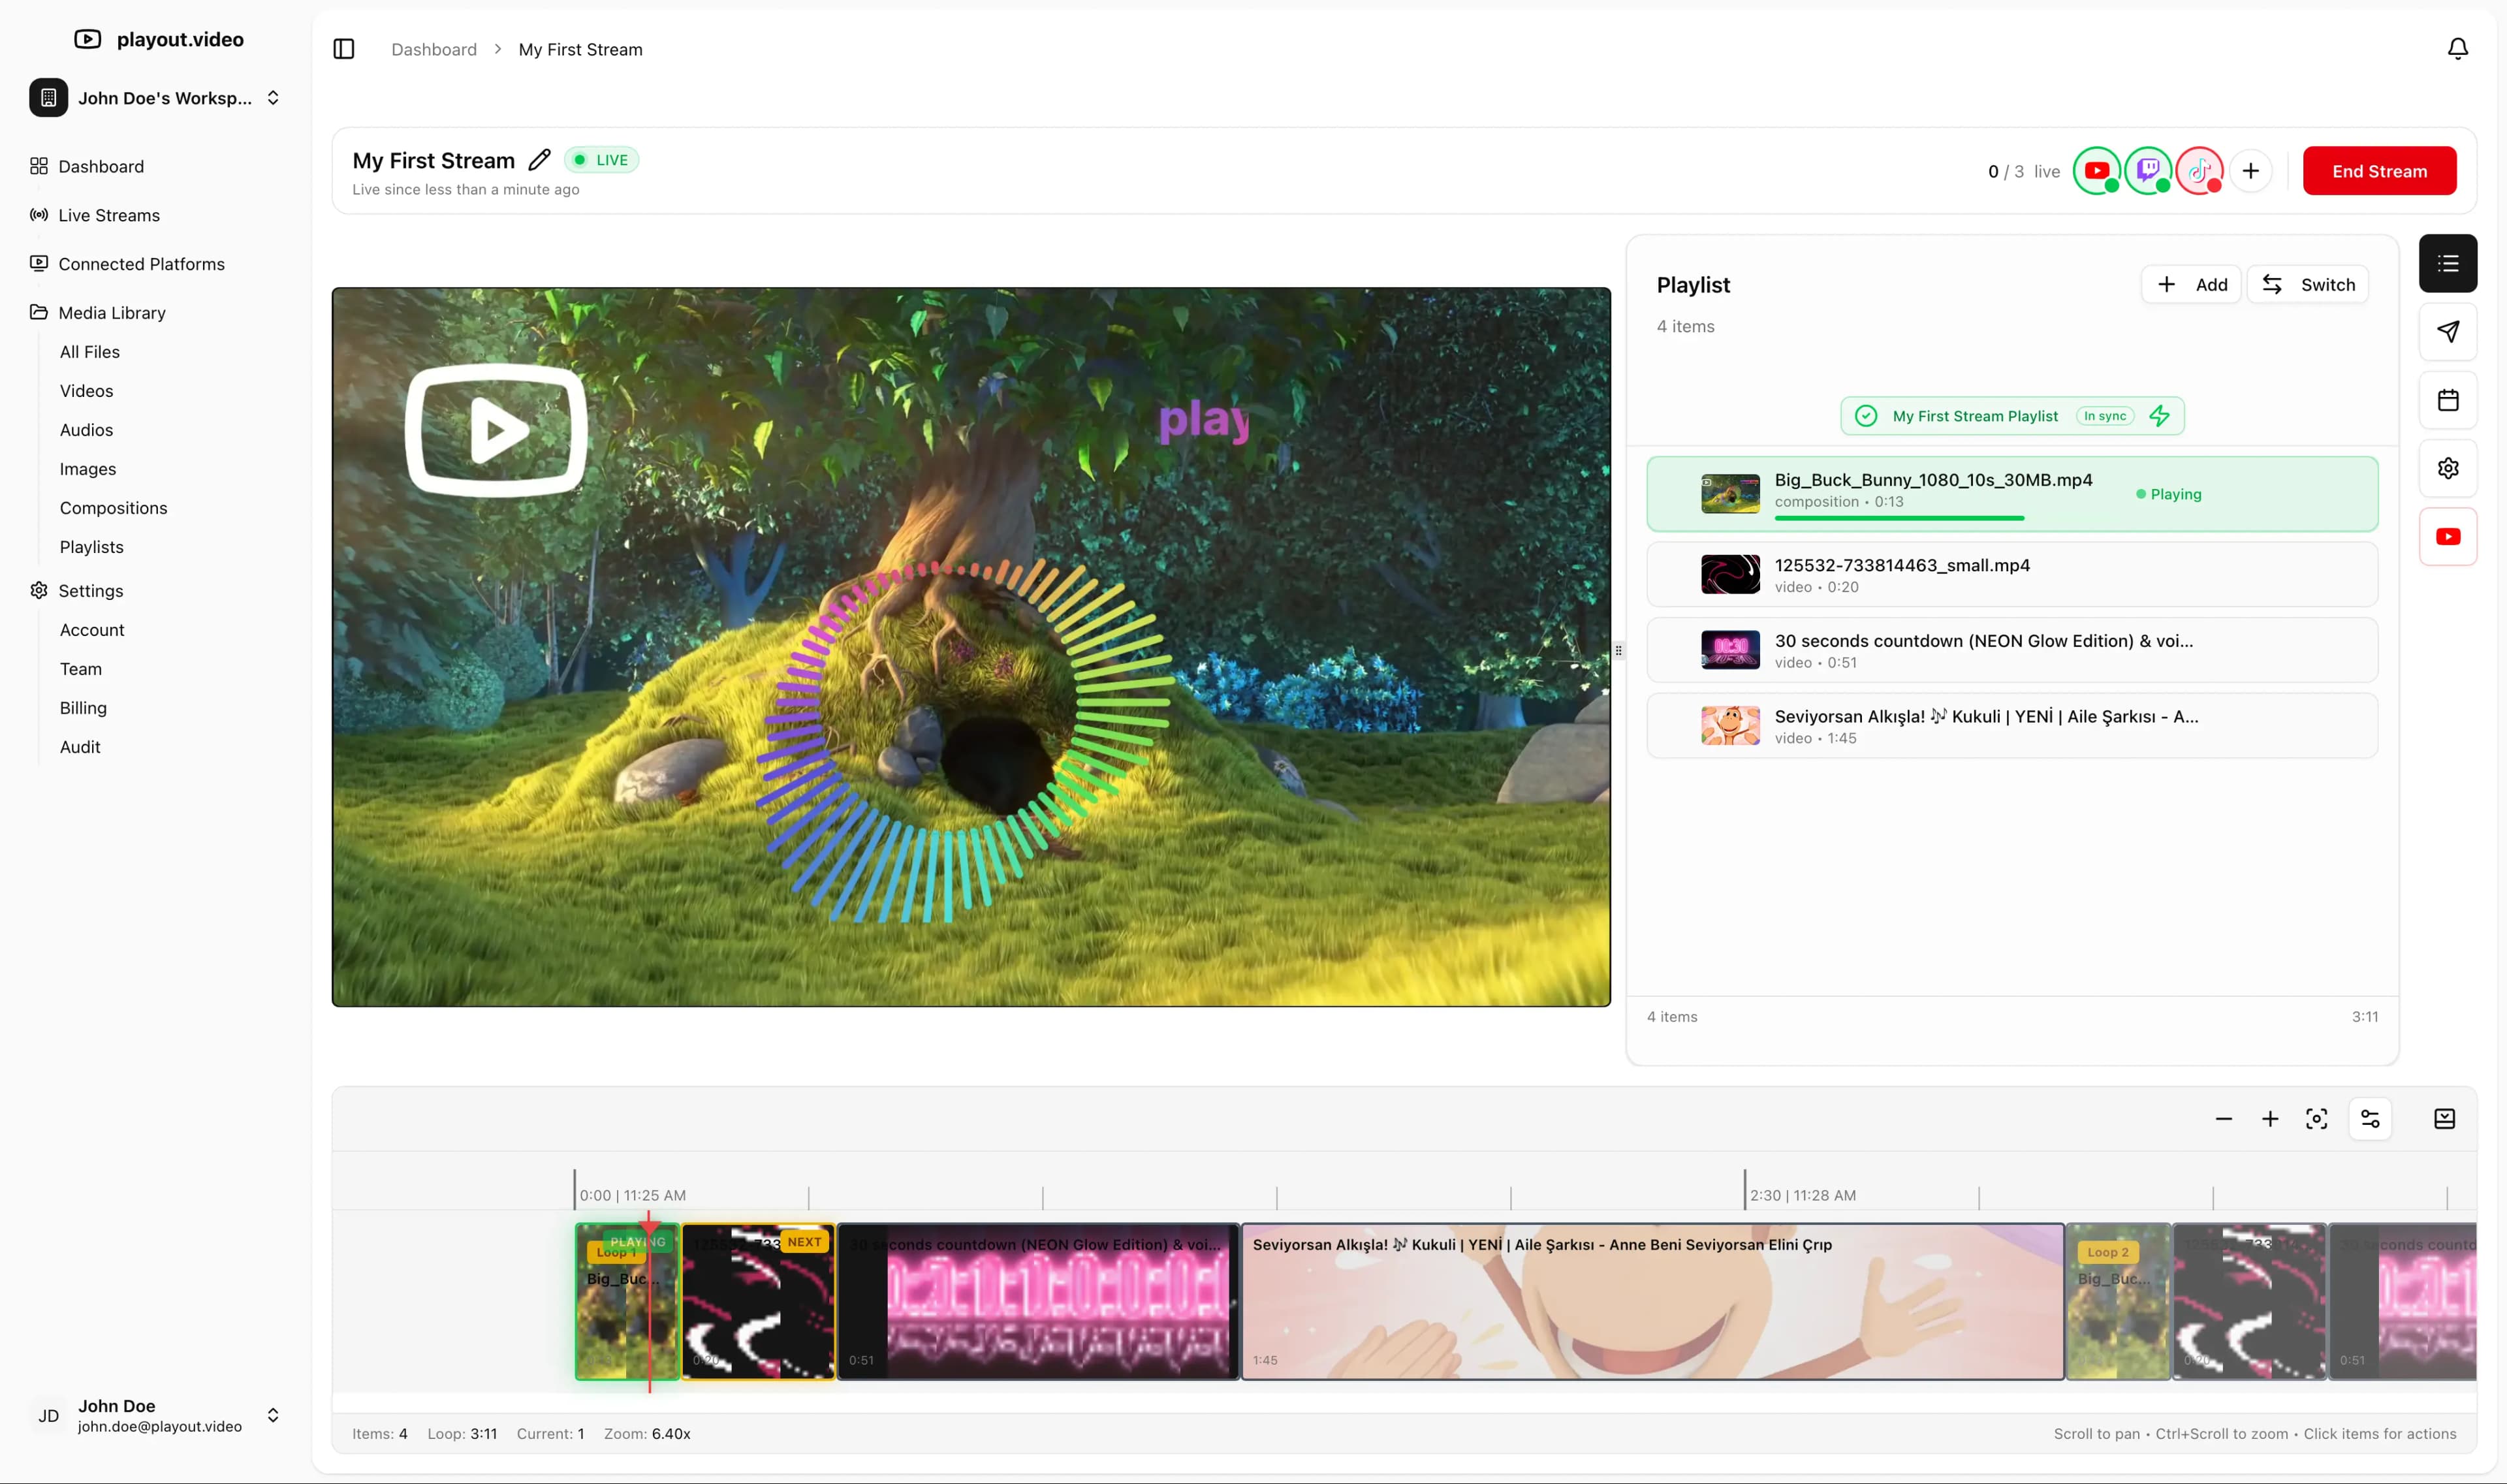Open the schedule calendar side panel
This screenshot has width=2507, height=1484.
coord(2447,400)
